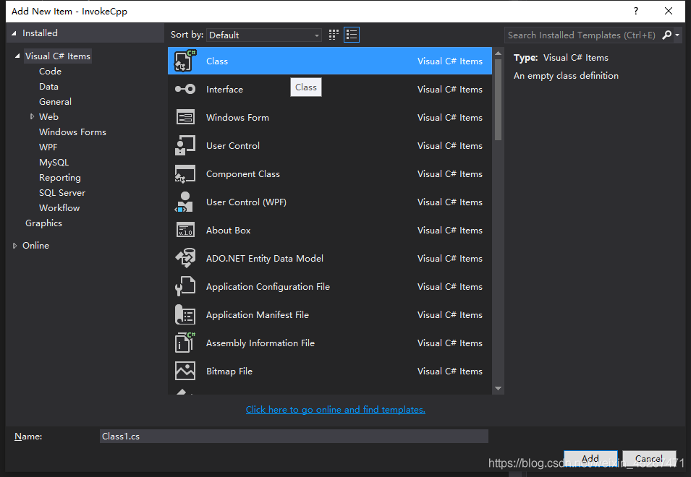
Task: Switch to medium icons list view
Action: point(352,35)
